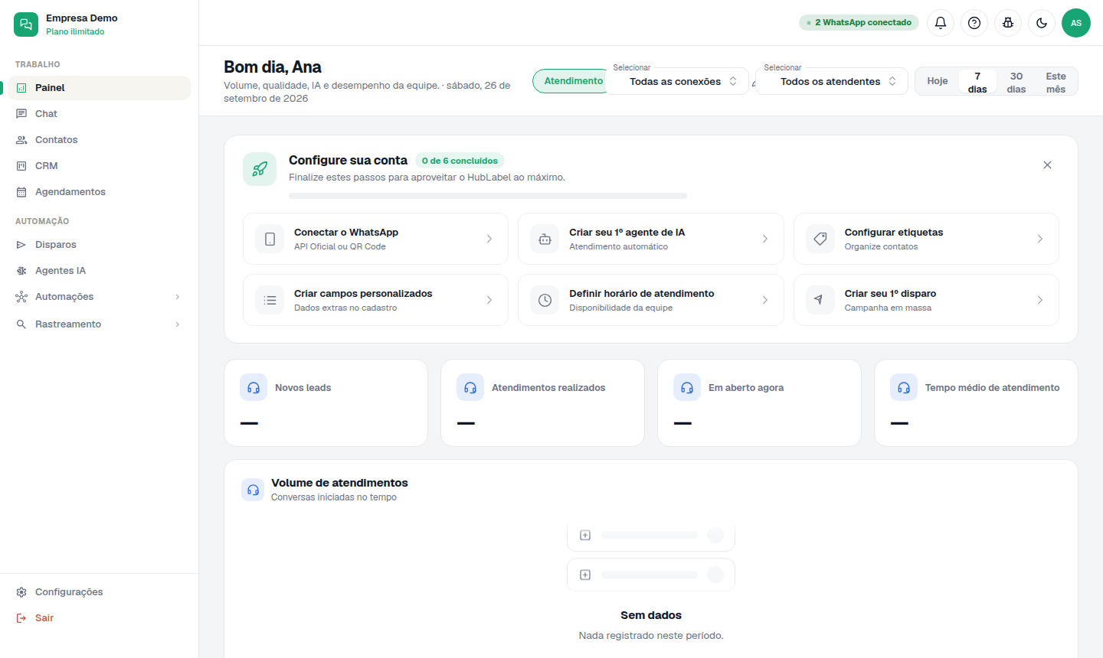
Task: Click the rocket icon beside Configure sua conta
Action: [x=260, y=169]
